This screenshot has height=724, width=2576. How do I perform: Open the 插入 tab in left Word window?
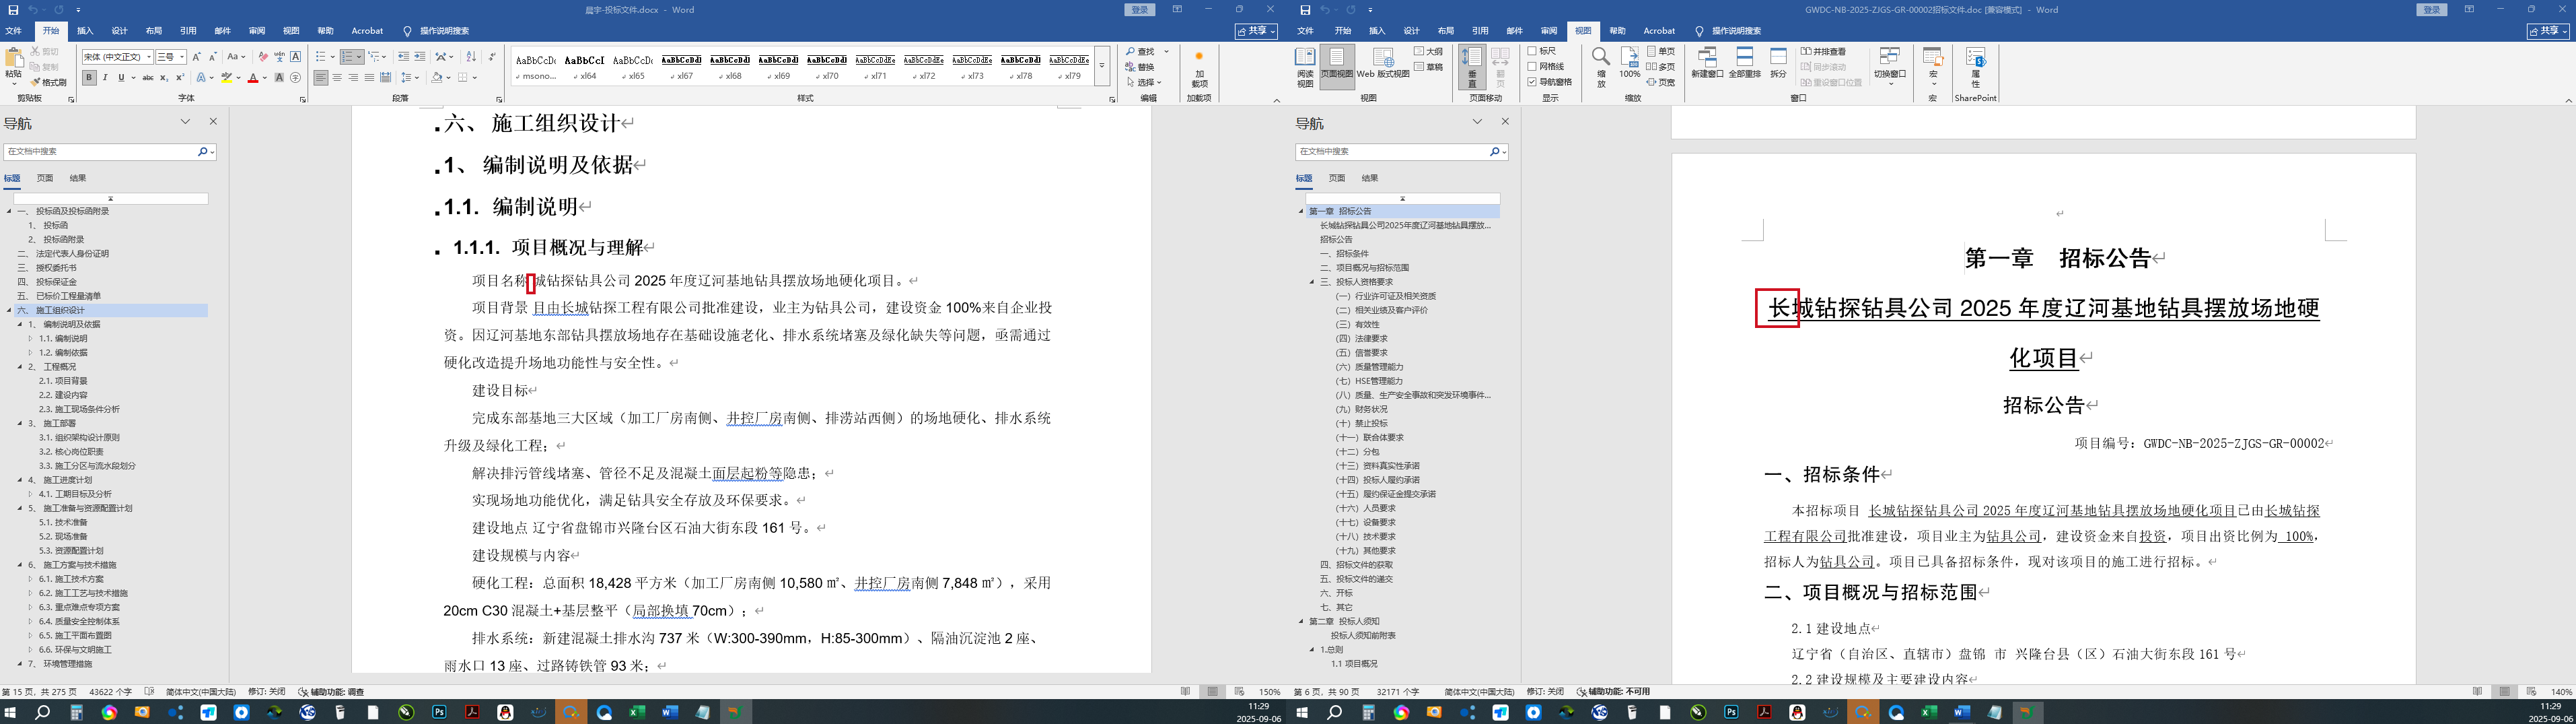pyautogui.click(x=85, y=31)
